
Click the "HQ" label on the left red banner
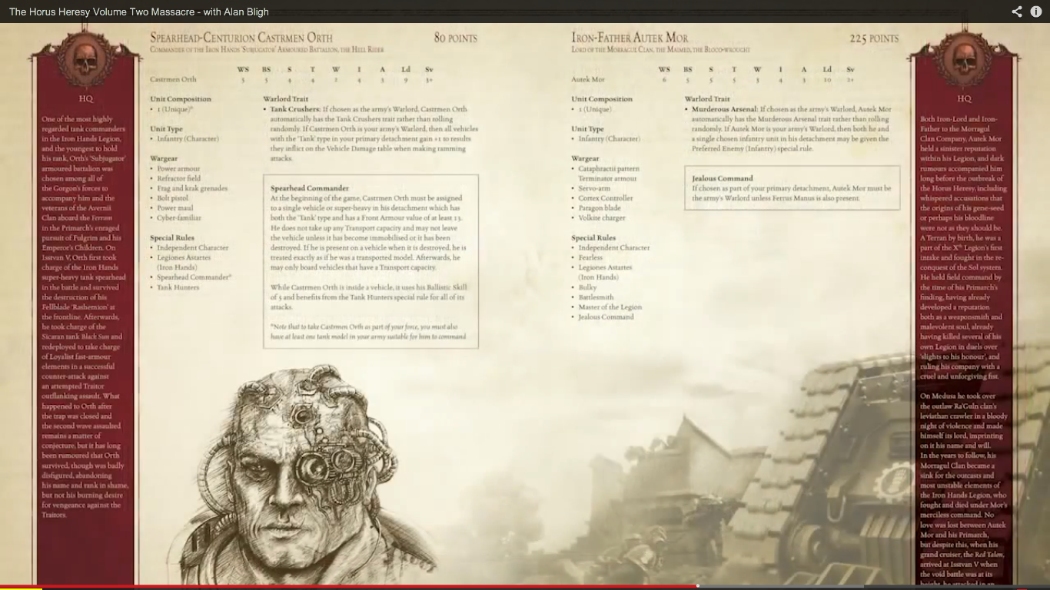click(86, 98)
